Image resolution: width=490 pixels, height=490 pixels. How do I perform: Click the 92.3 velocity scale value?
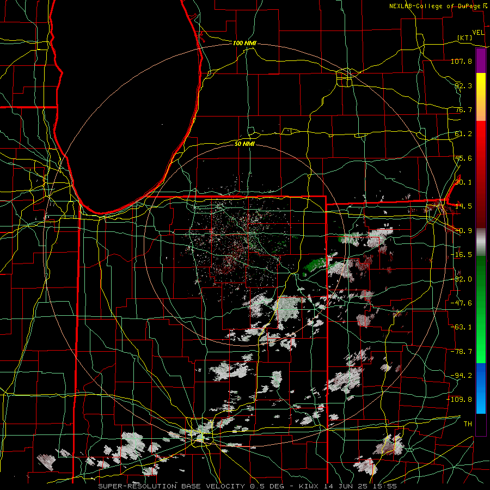click(463, 85)
